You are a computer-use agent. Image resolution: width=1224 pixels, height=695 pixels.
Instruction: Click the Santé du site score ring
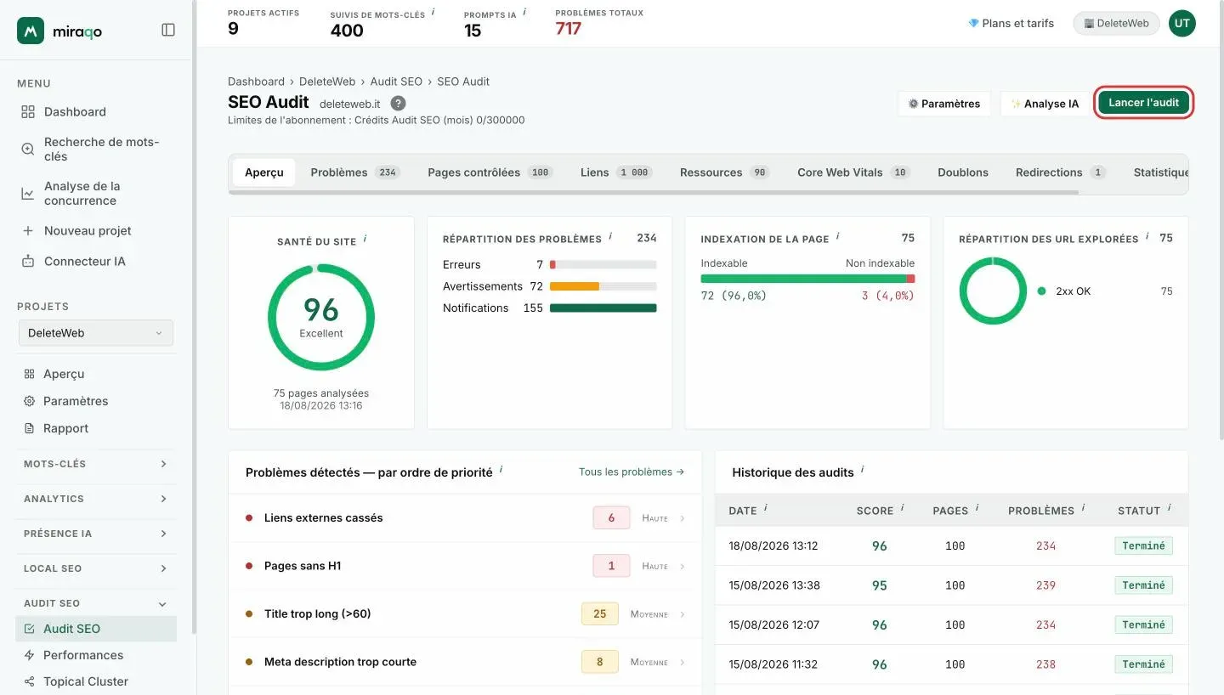(321, 317)
